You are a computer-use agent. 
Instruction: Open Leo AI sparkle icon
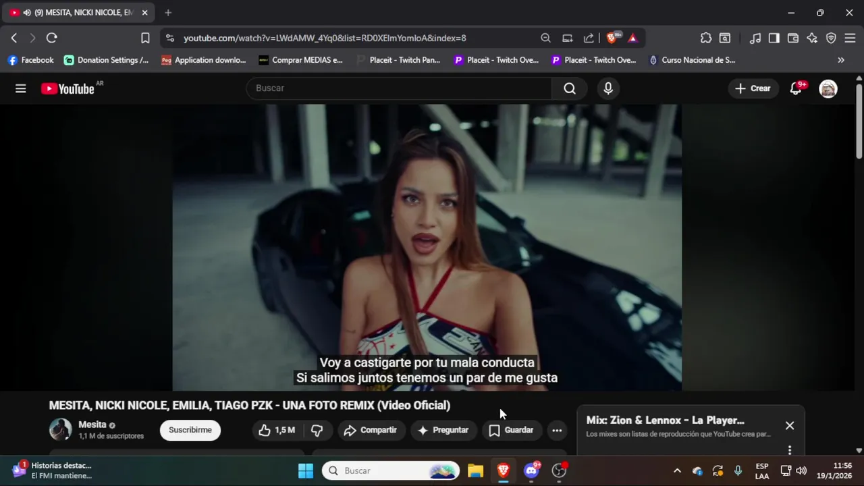(812, 38)
